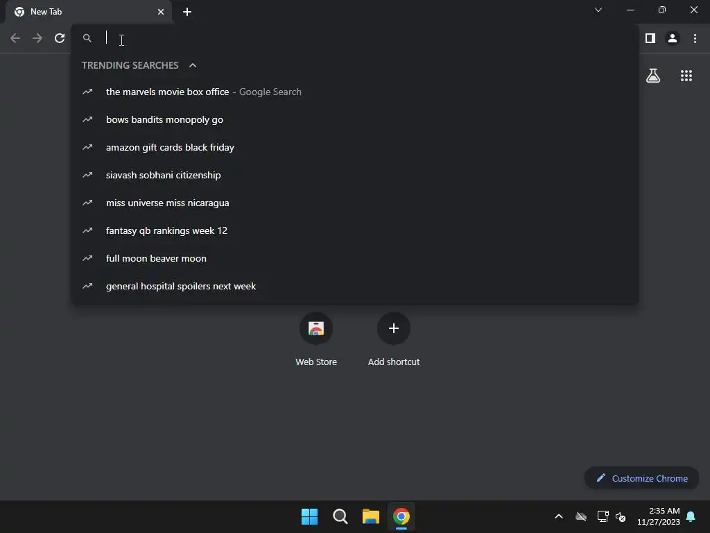Image resolution: width=710 pixels, height=533 pixels.
Task: Select 'the marvels movie box office' suggestion
Action: pyautogui.click(x=355, y=92)
